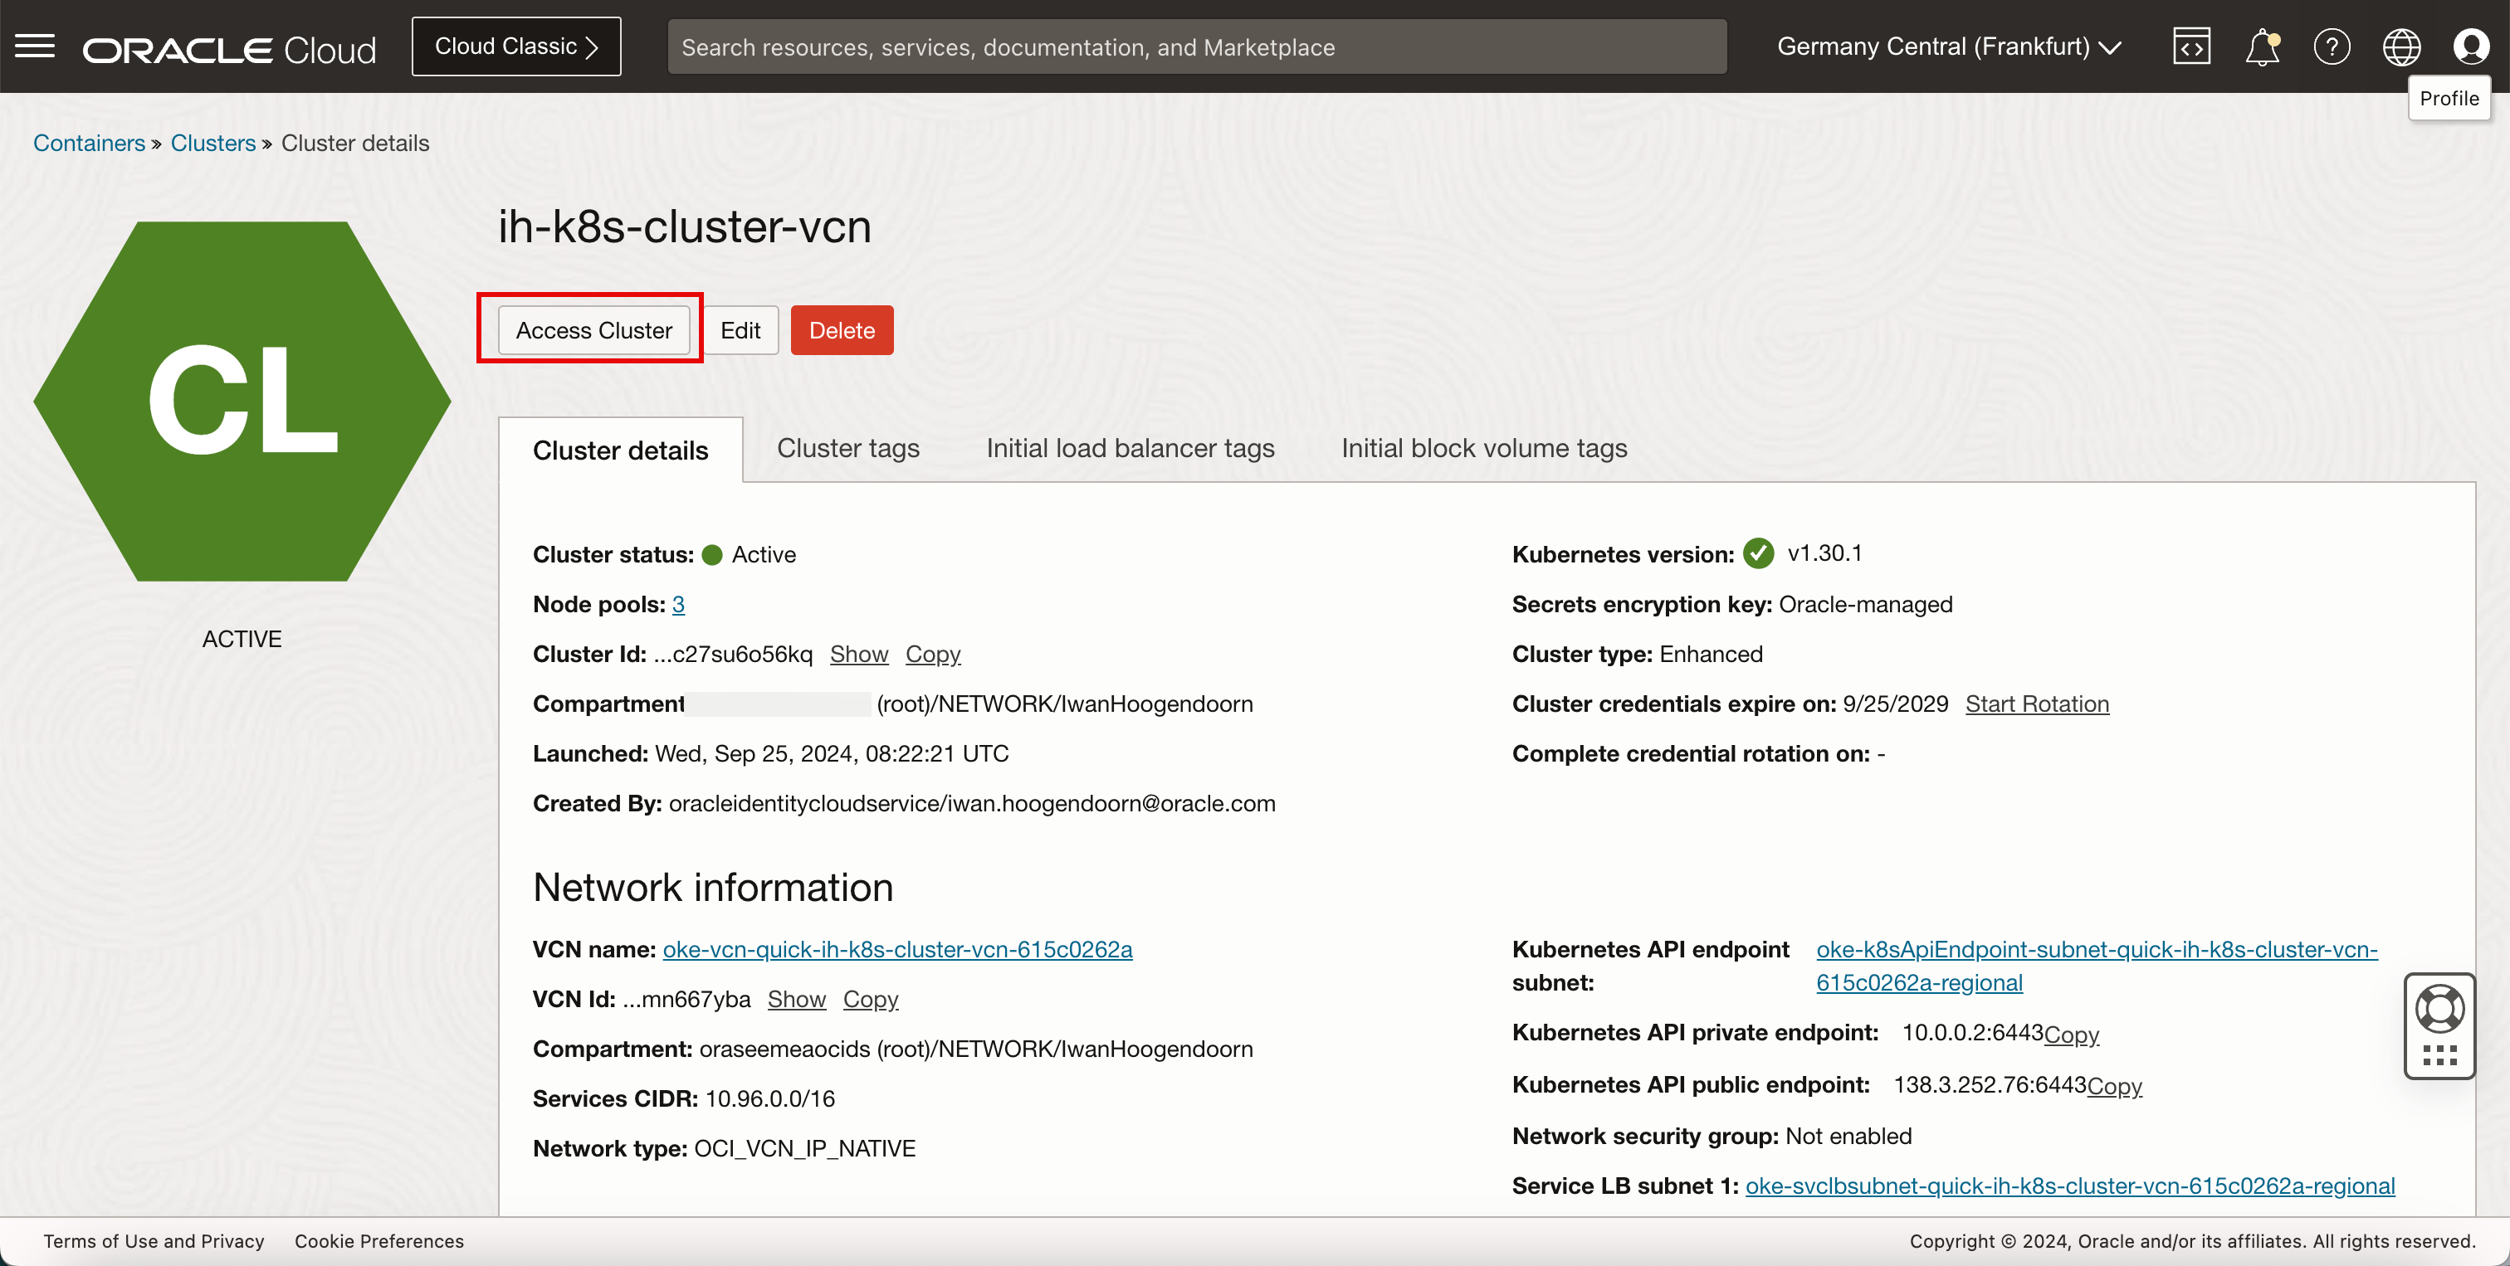2510x1266 pixels.
Task: Click the Edit cluster button
Action: pos(740,330)
